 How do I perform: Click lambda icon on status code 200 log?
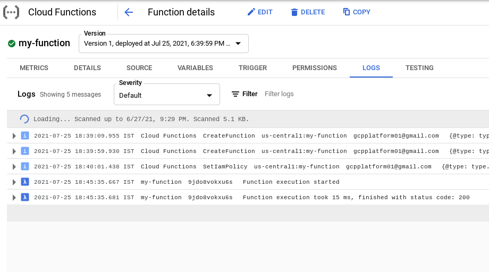point(24,198)
